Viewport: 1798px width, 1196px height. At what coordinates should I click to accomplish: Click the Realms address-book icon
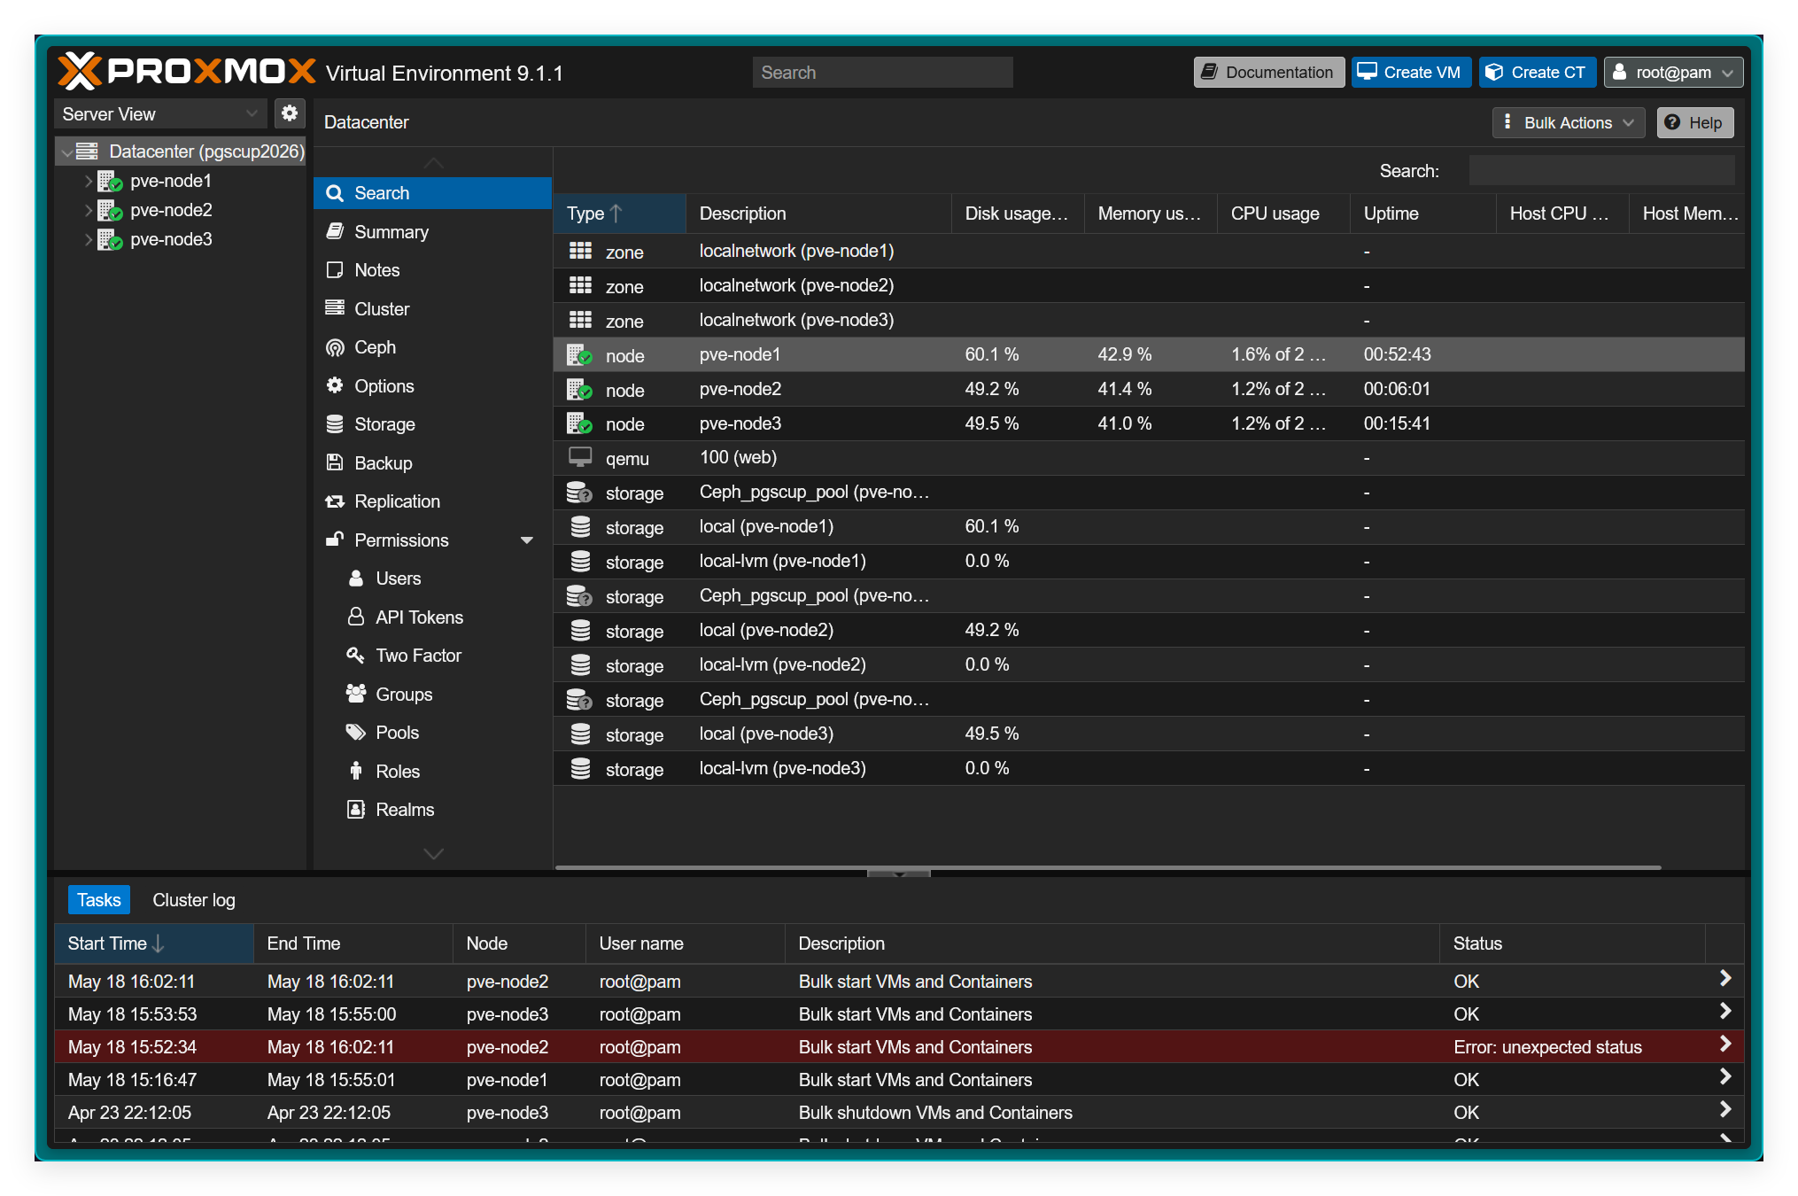coord(356,810)
